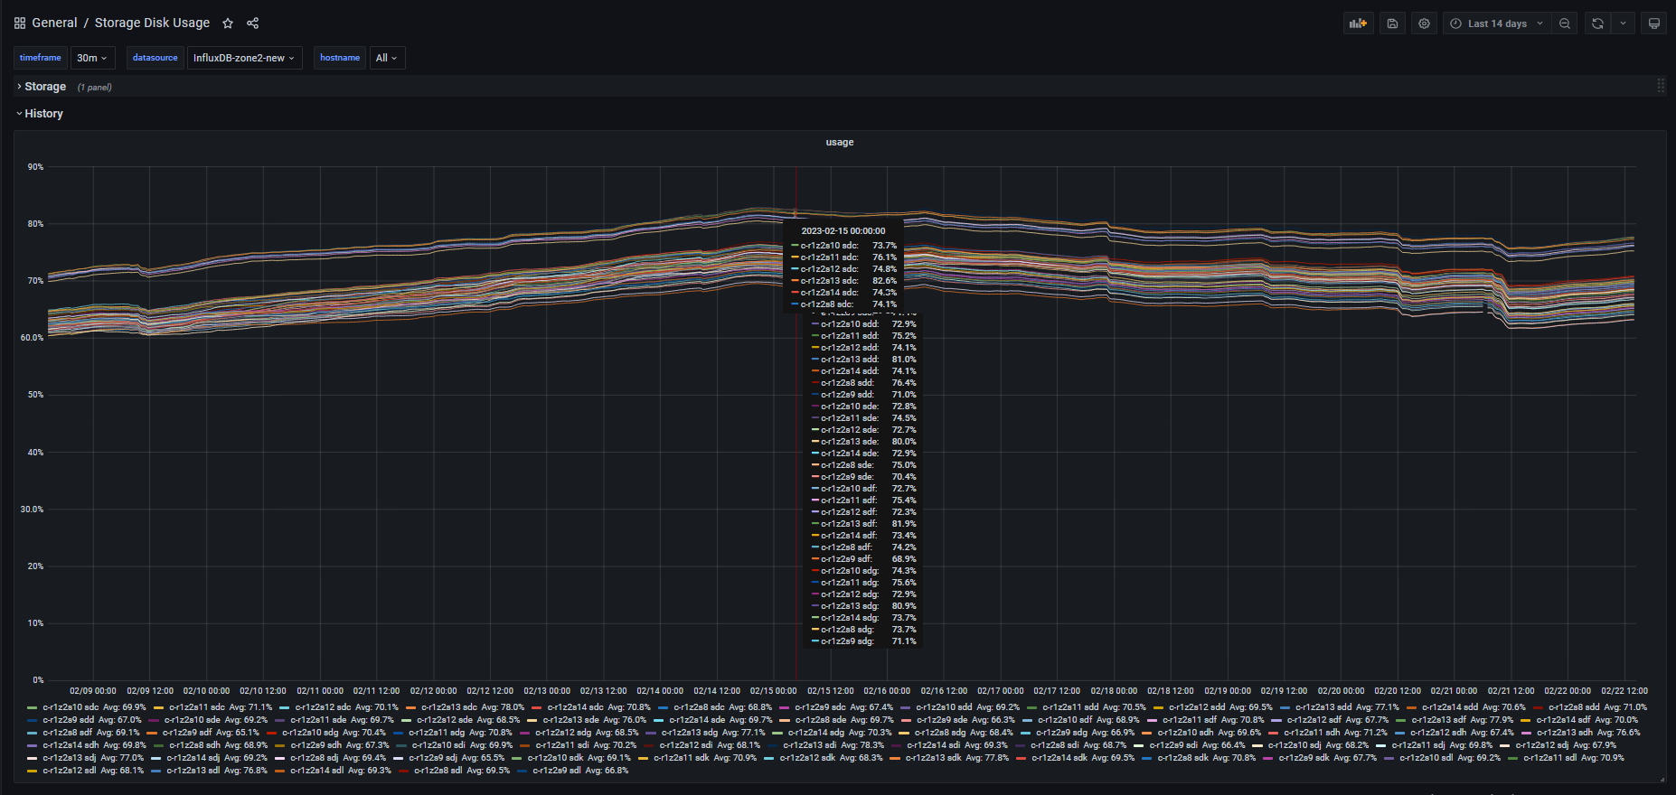The height and width of the screenshot is (795, 1676).
Task: Open the datasource InfluxDB-zone2-new dropdown
Action: pyautogui.click(x=243, y=58)
